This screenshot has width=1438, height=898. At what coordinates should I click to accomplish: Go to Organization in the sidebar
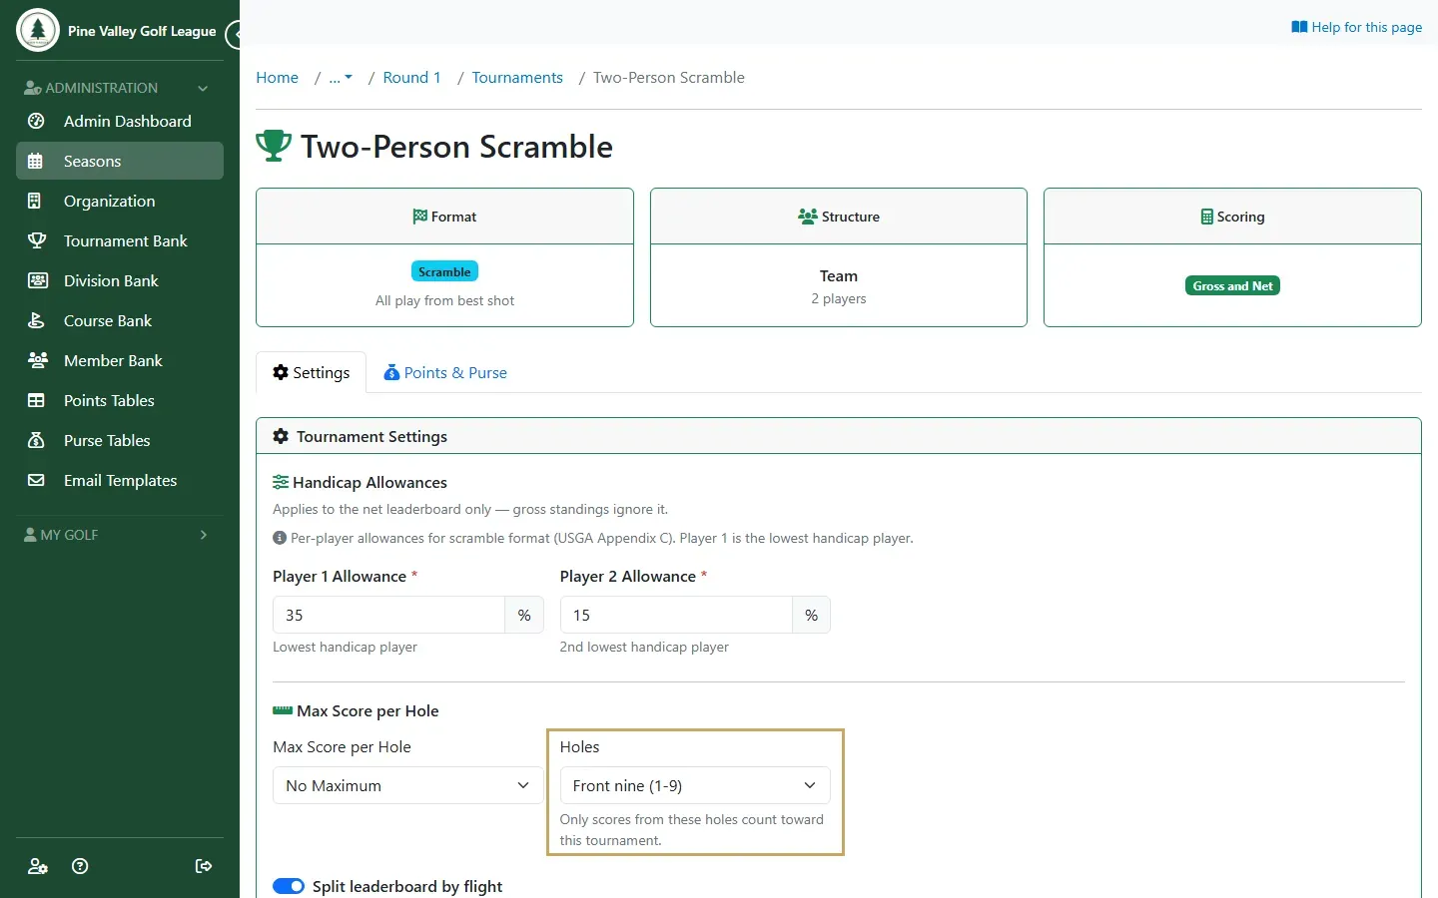120,201
